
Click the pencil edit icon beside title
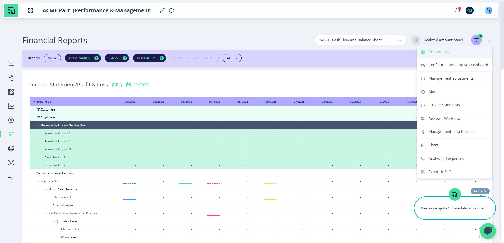click(x=162, y=10)
